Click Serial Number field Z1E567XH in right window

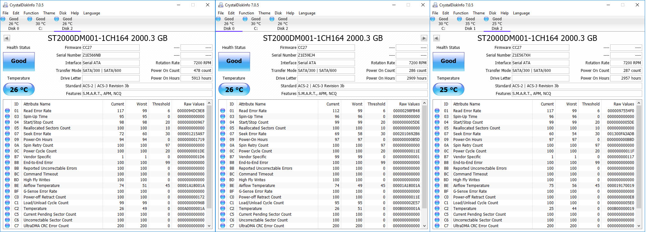[x=540, y=55]
